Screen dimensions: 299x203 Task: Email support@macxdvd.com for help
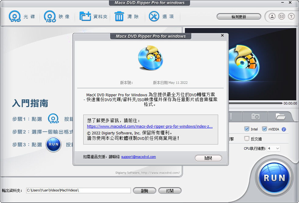(x=139, y=157)
